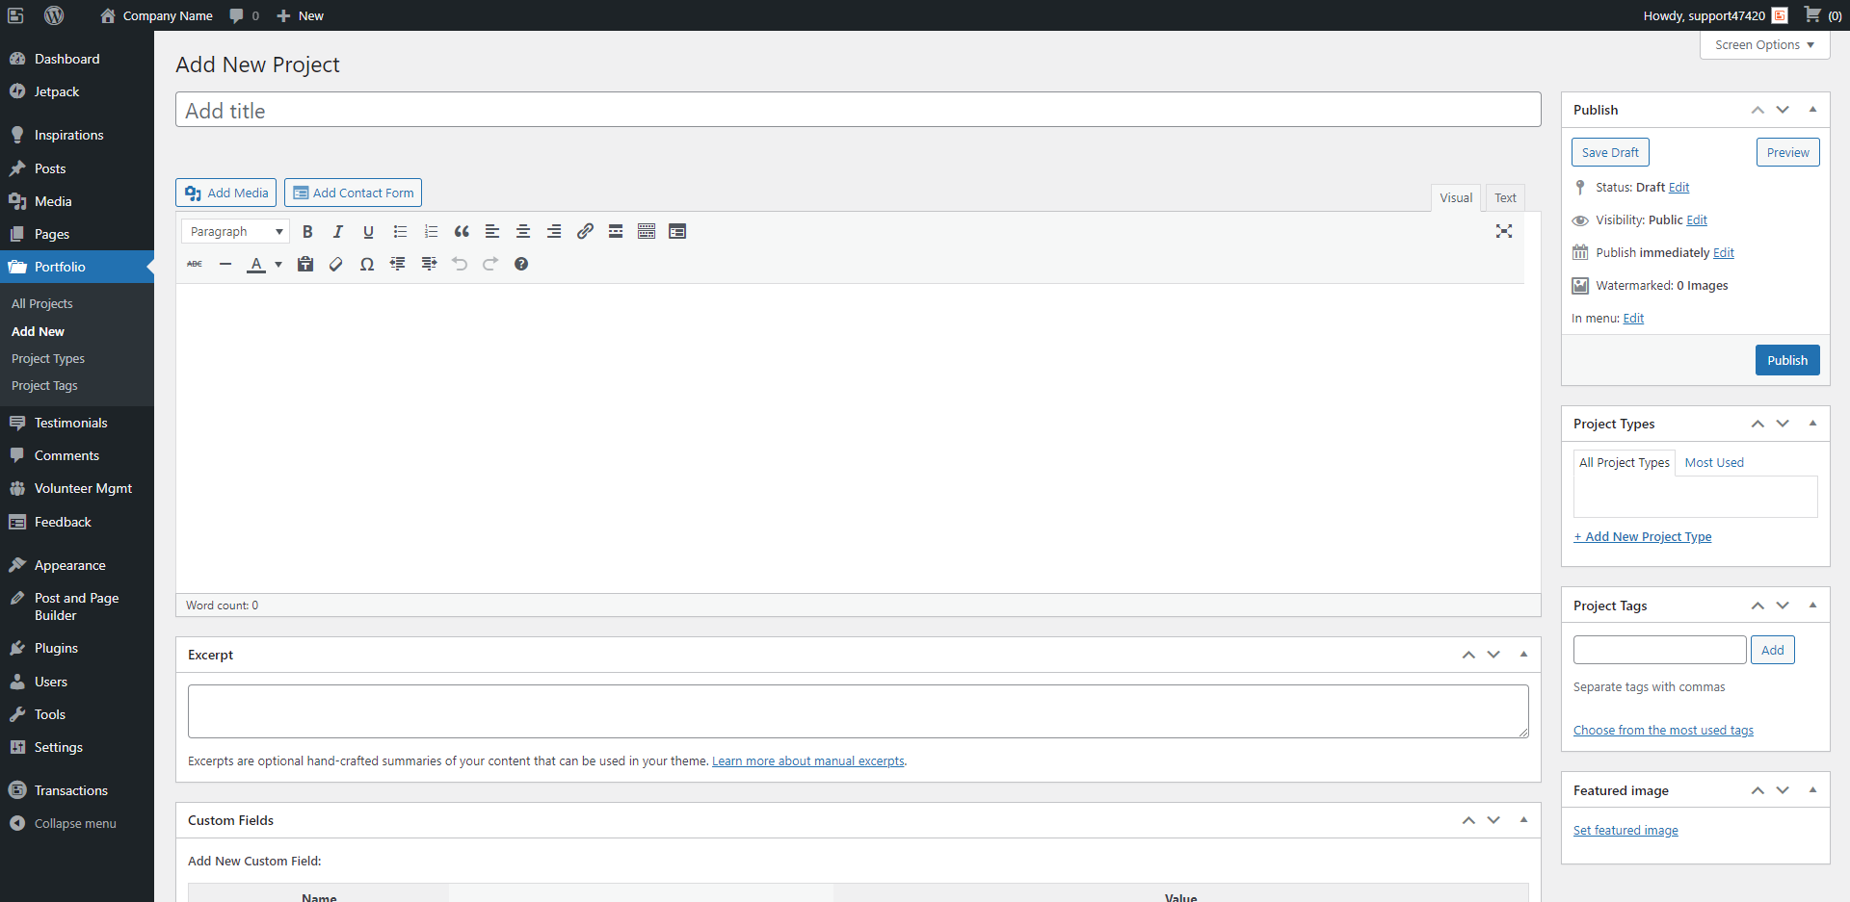Move the Project Tags box up

(1757, 606)
